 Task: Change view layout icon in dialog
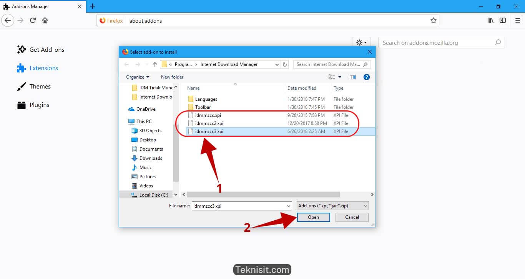(332, 77)
